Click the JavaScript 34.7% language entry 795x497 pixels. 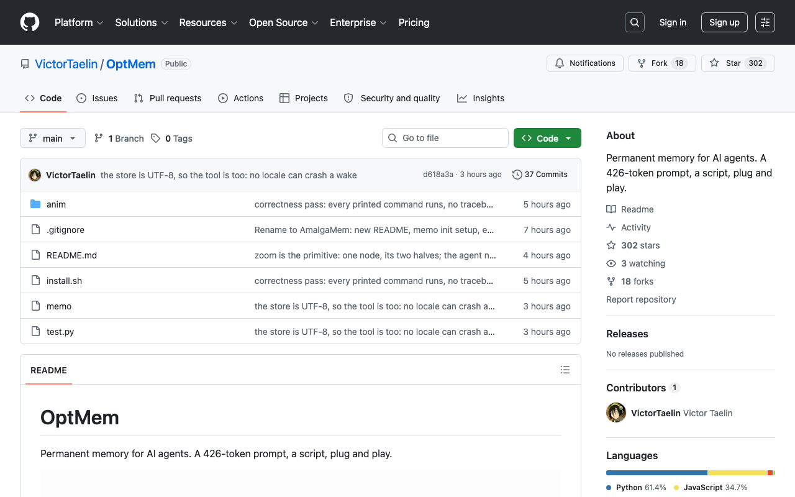pos(711,488)
